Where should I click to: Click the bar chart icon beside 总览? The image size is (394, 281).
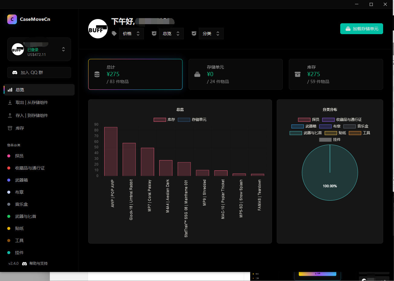click(10, 90)
